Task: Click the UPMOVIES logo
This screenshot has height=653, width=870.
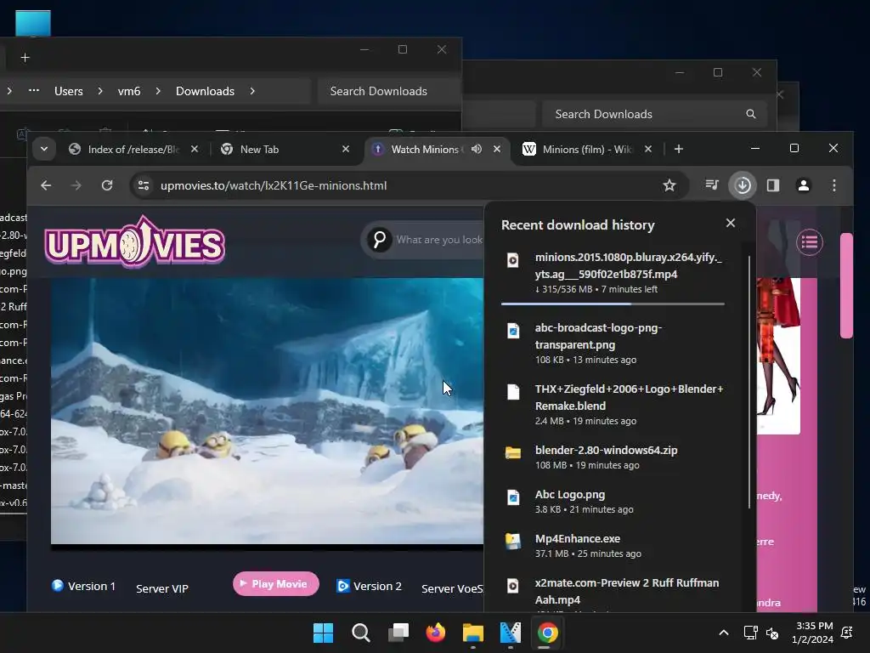Action: point(135,242)
